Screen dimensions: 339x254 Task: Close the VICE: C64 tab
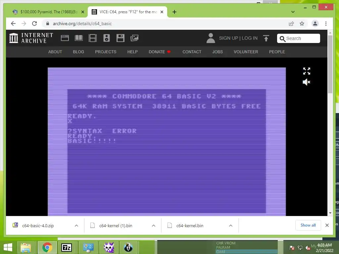click(x=162, y=12)
